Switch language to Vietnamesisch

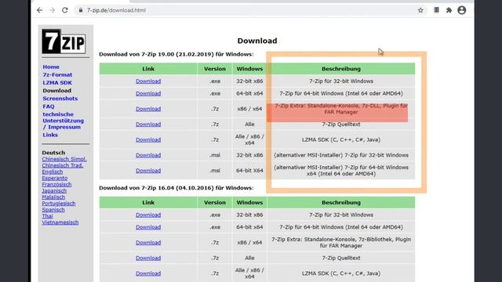tap(60, 222)
